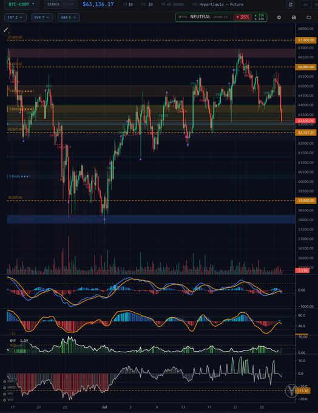Click the upper R Holding resistance zone label
Image resolution: width=318 pixels, height=413 pixels.
pos(22,91)
